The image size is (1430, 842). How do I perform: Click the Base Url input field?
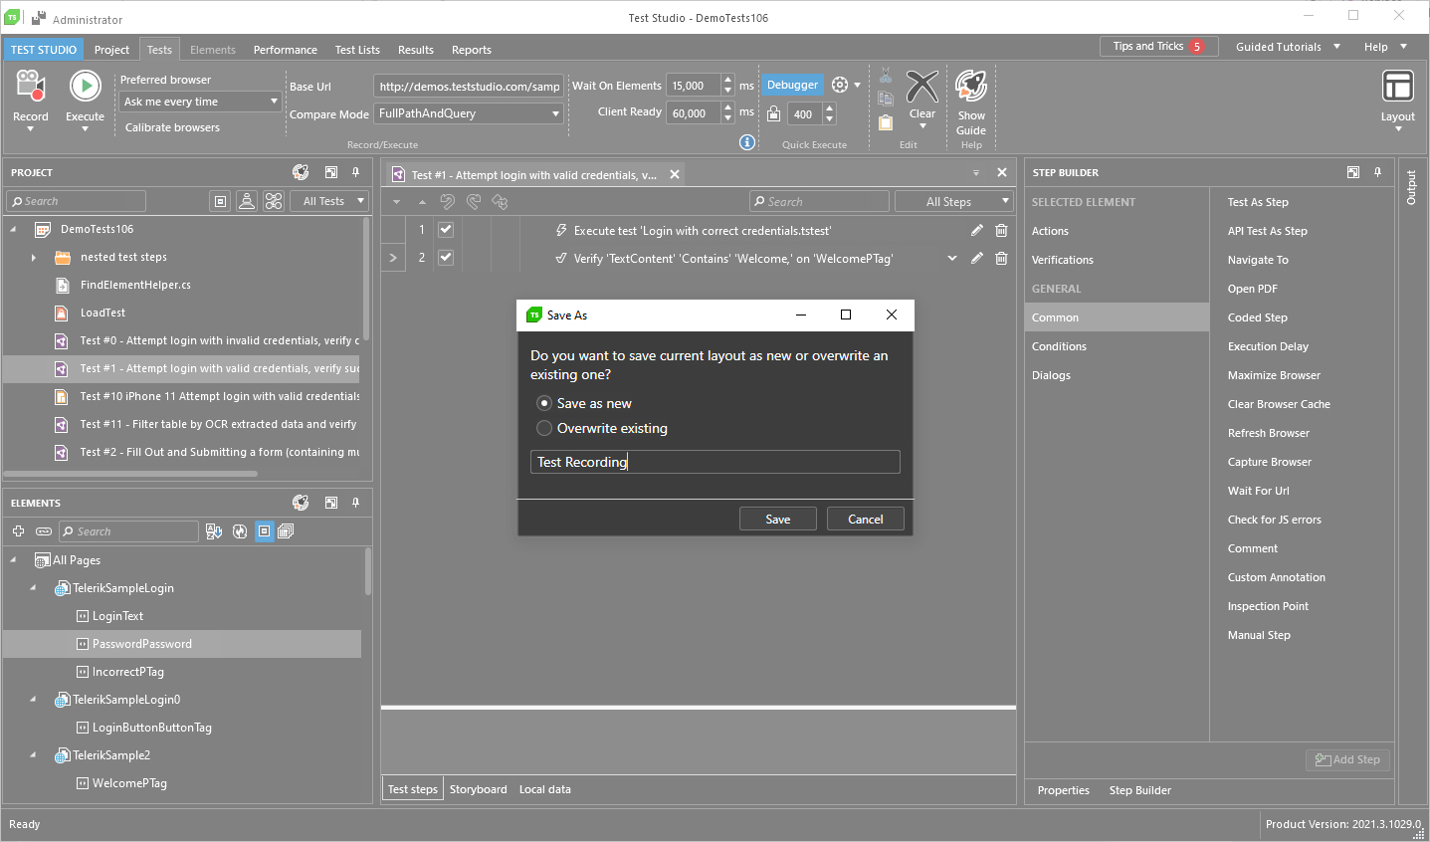tap(469, 86)
